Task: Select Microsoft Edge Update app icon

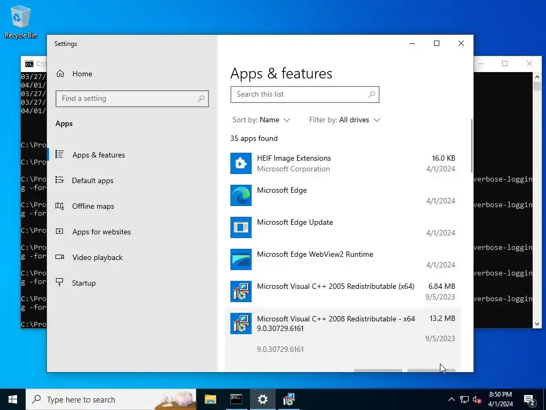Action: [x=241, y=227]
